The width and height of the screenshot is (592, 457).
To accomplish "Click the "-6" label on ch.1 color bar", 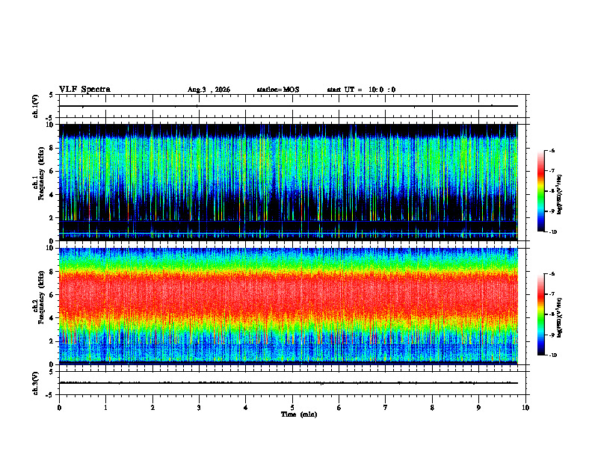I will coord(552,151).
